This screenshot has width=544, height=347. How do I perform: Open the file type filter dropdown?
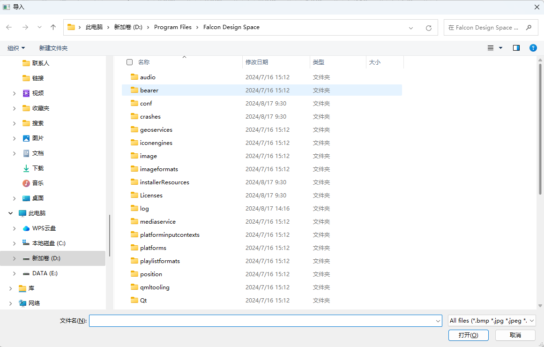(492, 321)
